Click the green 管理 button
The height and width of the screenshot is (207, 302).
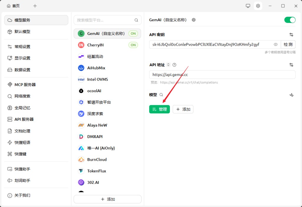(159, 109)
